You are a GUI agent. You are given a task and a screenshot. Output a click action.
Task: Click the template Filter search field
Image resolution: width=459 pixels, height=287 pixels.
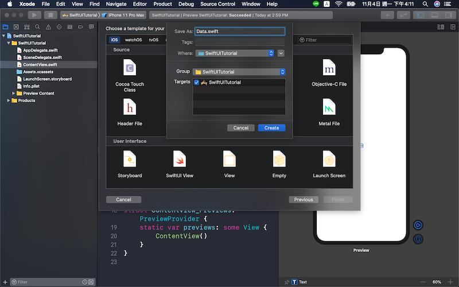click(x=325, y=40)
